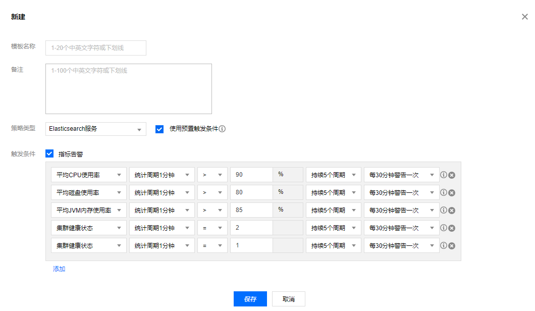Click the 备注 text area
Image resolution: width=535 pixels, height=311 pixels.
coord(129,89)
